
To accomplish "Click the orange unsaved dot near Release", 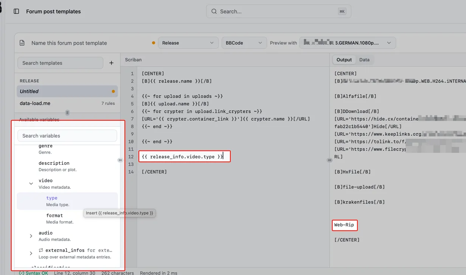I will click(x=154, y=43).
